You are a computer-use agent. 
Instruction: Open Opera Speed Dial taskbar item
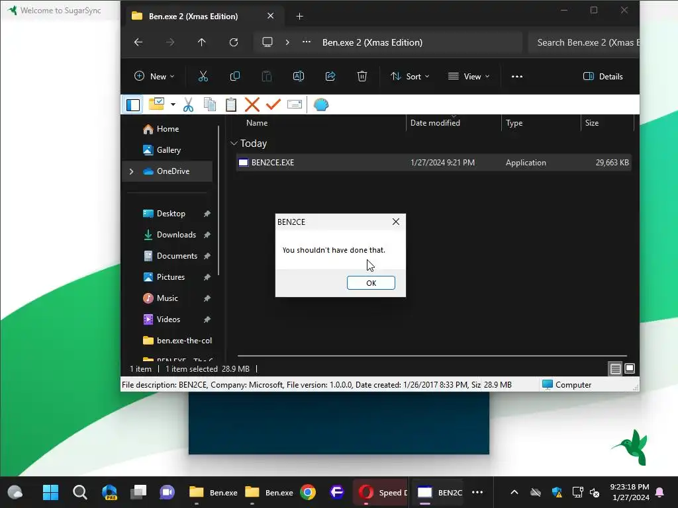pos(381,492)
